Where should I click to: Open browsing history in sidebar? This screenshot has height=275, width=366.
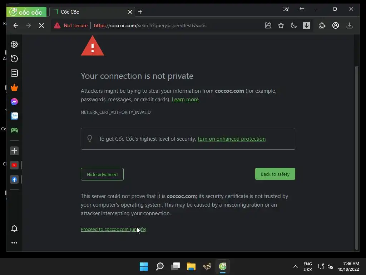(x=14, y=59)
